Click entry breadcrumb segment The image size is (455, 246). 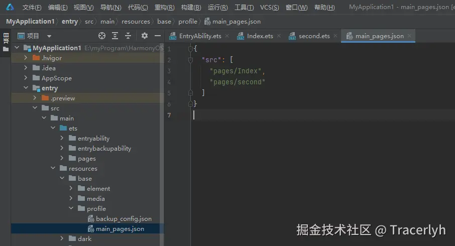pyautogui.click(x=70, y=22)
